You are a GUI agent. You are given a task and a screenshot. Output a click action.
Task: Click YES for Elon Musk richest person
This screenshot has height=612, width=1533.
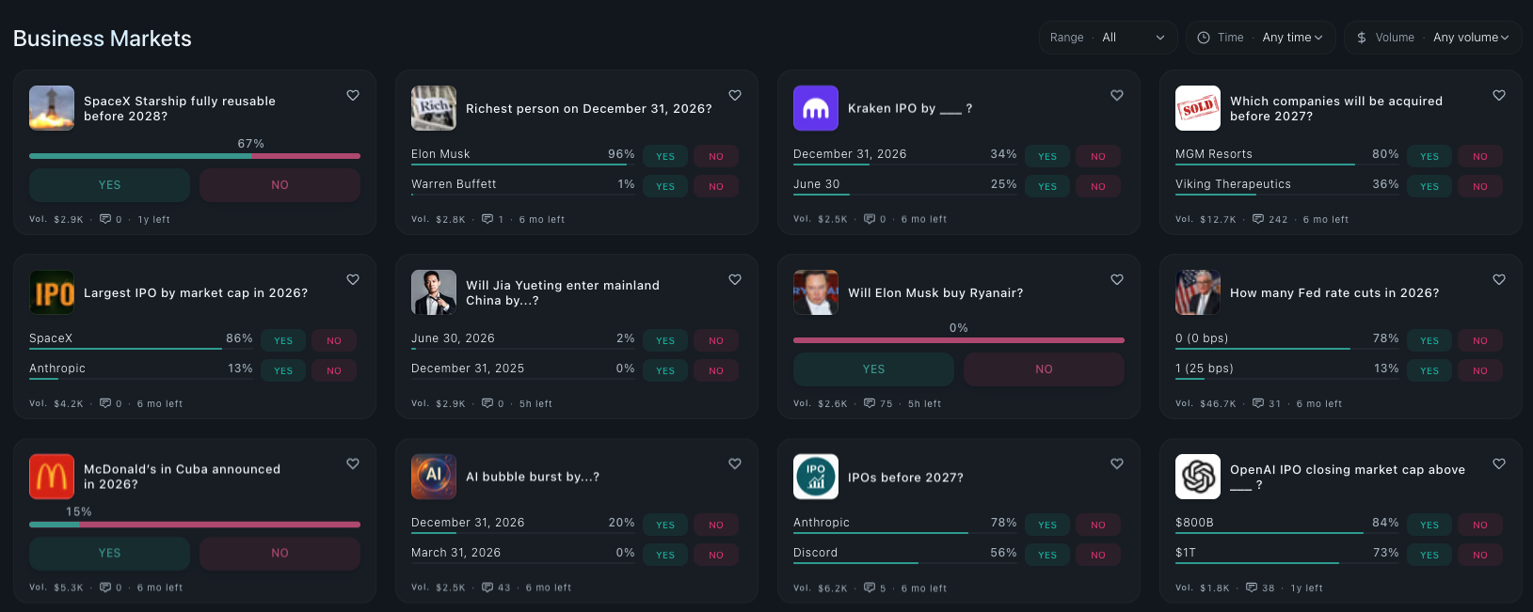[x=665, y=156]
